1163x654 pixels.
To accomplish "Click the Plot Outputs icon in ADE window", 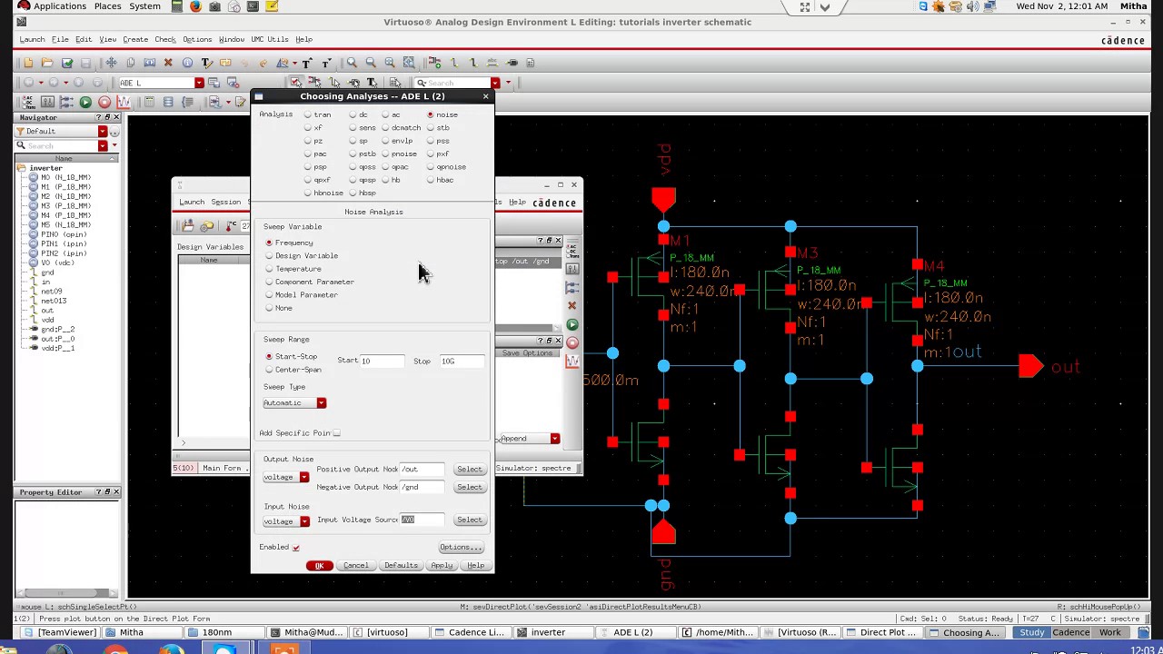I will (x=572, y=362).
